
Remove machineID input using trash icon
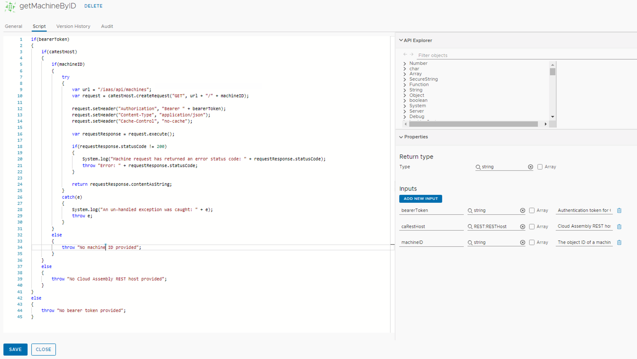click(x=619, y=243)
